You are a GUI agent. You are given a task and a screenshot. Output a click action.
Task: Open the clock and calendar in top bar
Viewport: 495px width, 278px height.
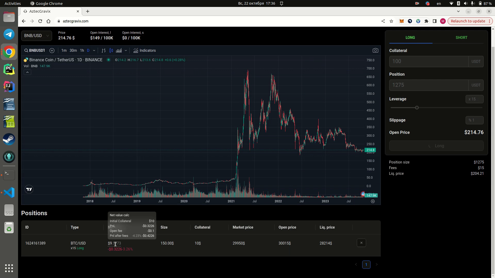click(x=257, y=3)
